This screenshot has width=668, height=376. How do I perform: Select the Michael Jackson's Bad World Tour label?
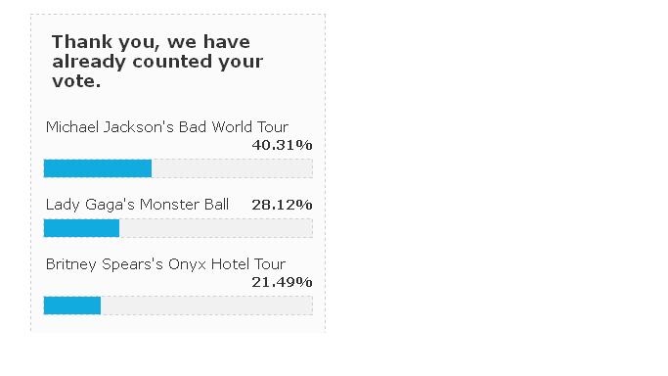click(x=167, y=127)
